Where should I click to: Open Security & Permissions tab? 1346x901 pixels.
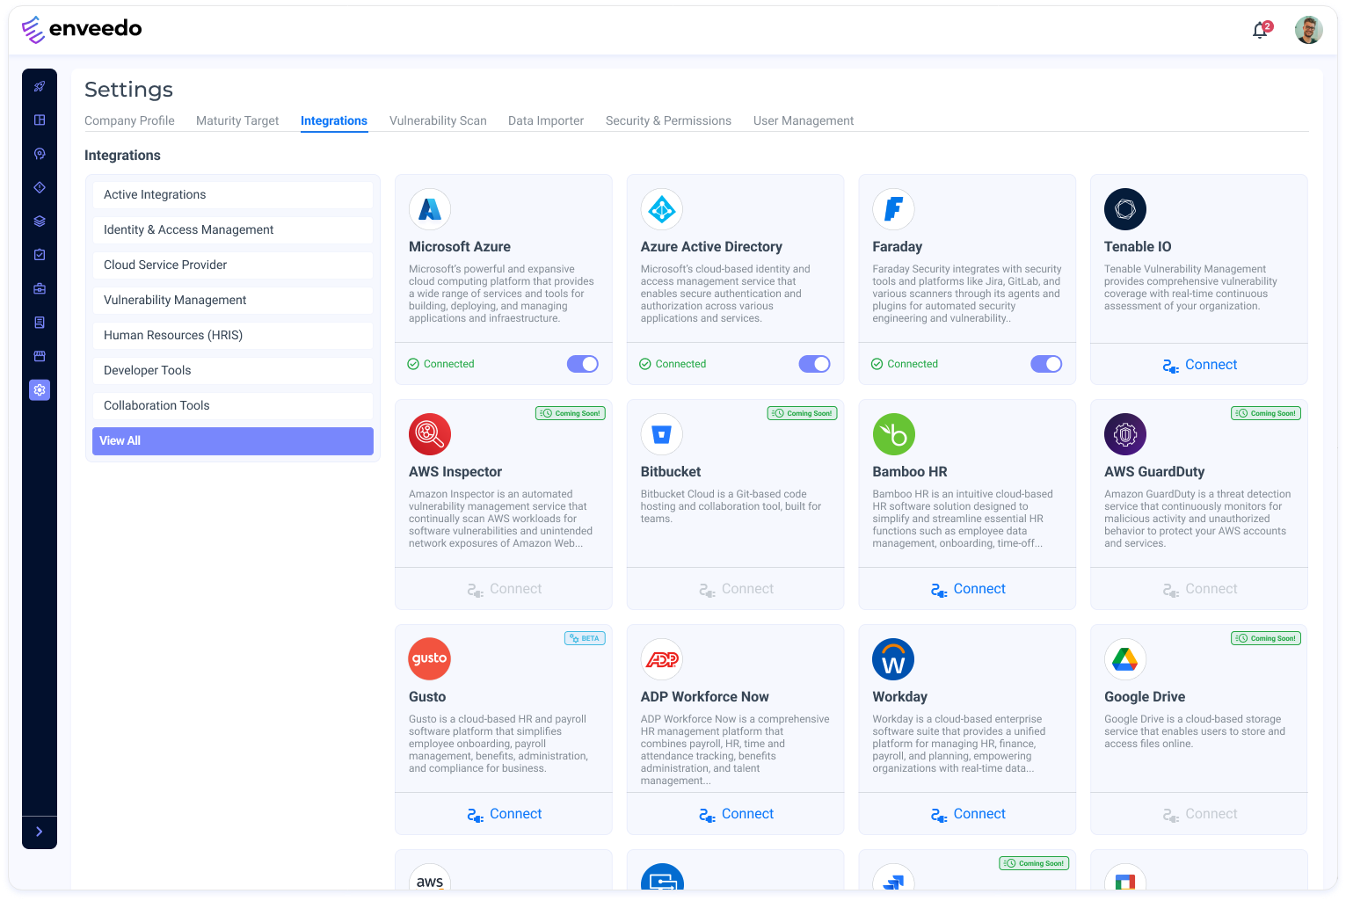668,120
